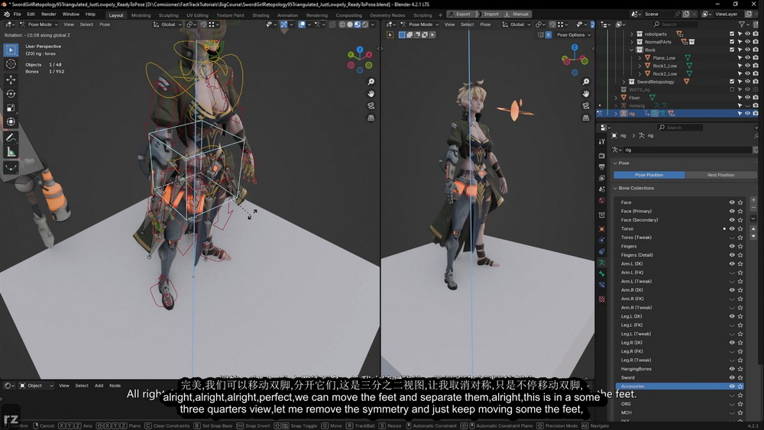Collapse the Pose panel
Screen dimensions: 764x430
click(x=615, y=163)
